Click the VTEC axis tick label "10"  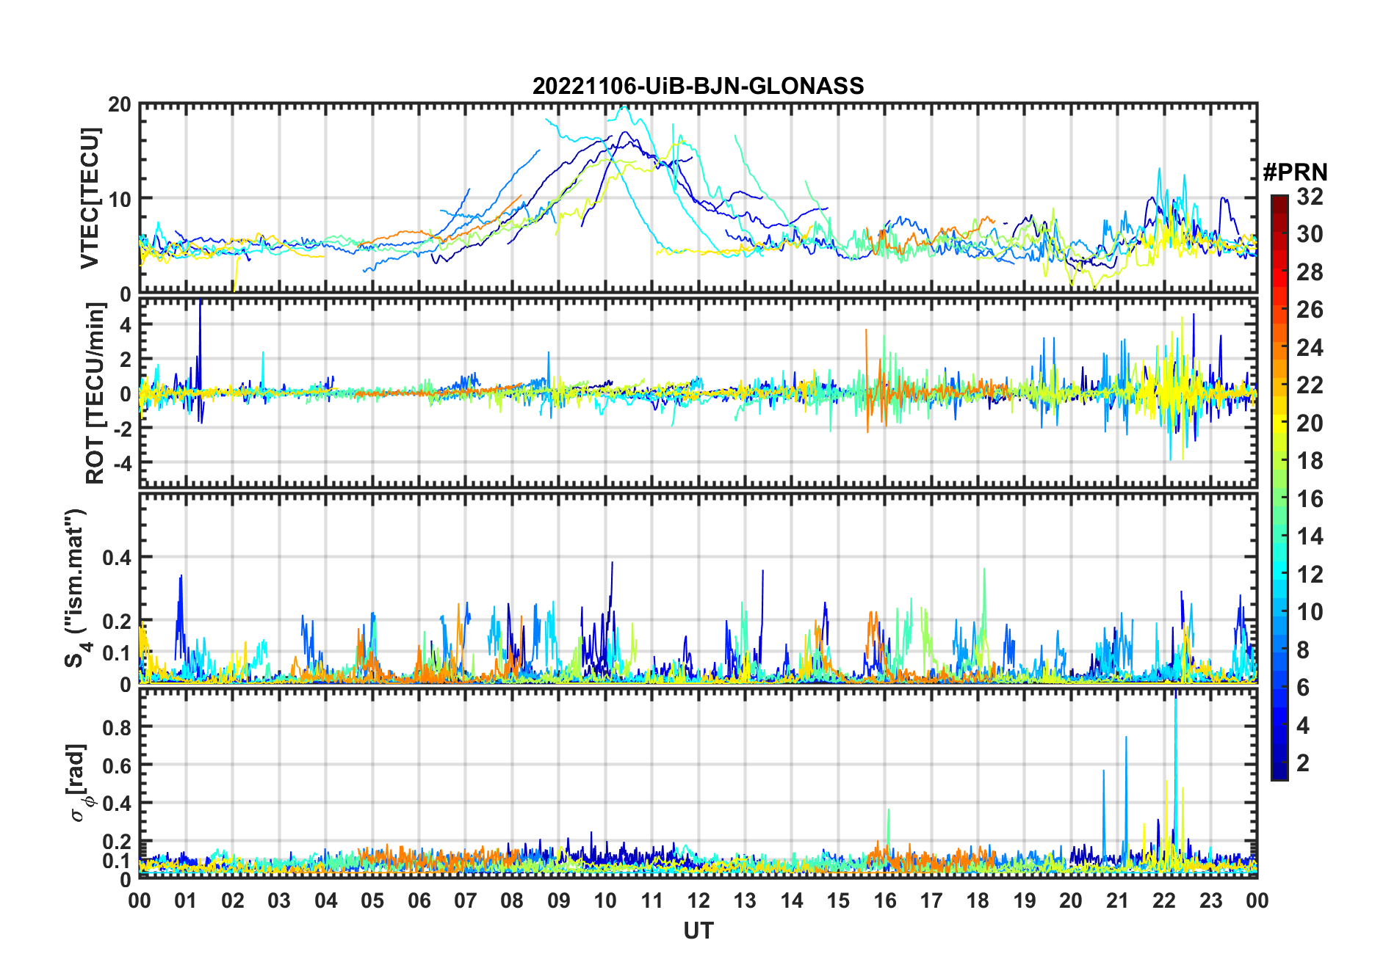pos(120,199)
